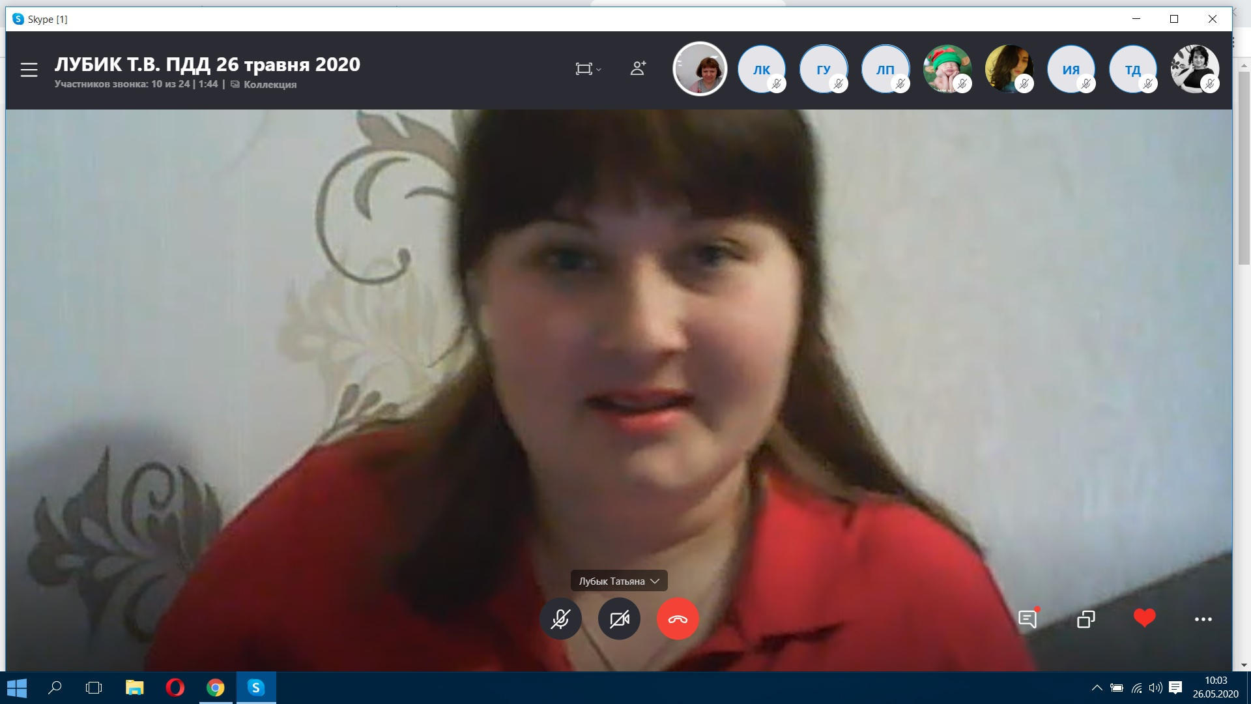Add people to the call

click(638, 68)
